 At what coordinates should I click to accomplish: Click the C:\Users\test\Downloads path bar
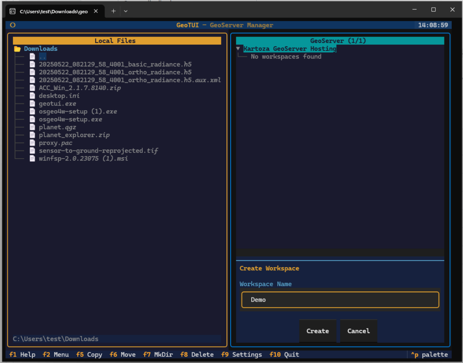click(x=117, y=339)
